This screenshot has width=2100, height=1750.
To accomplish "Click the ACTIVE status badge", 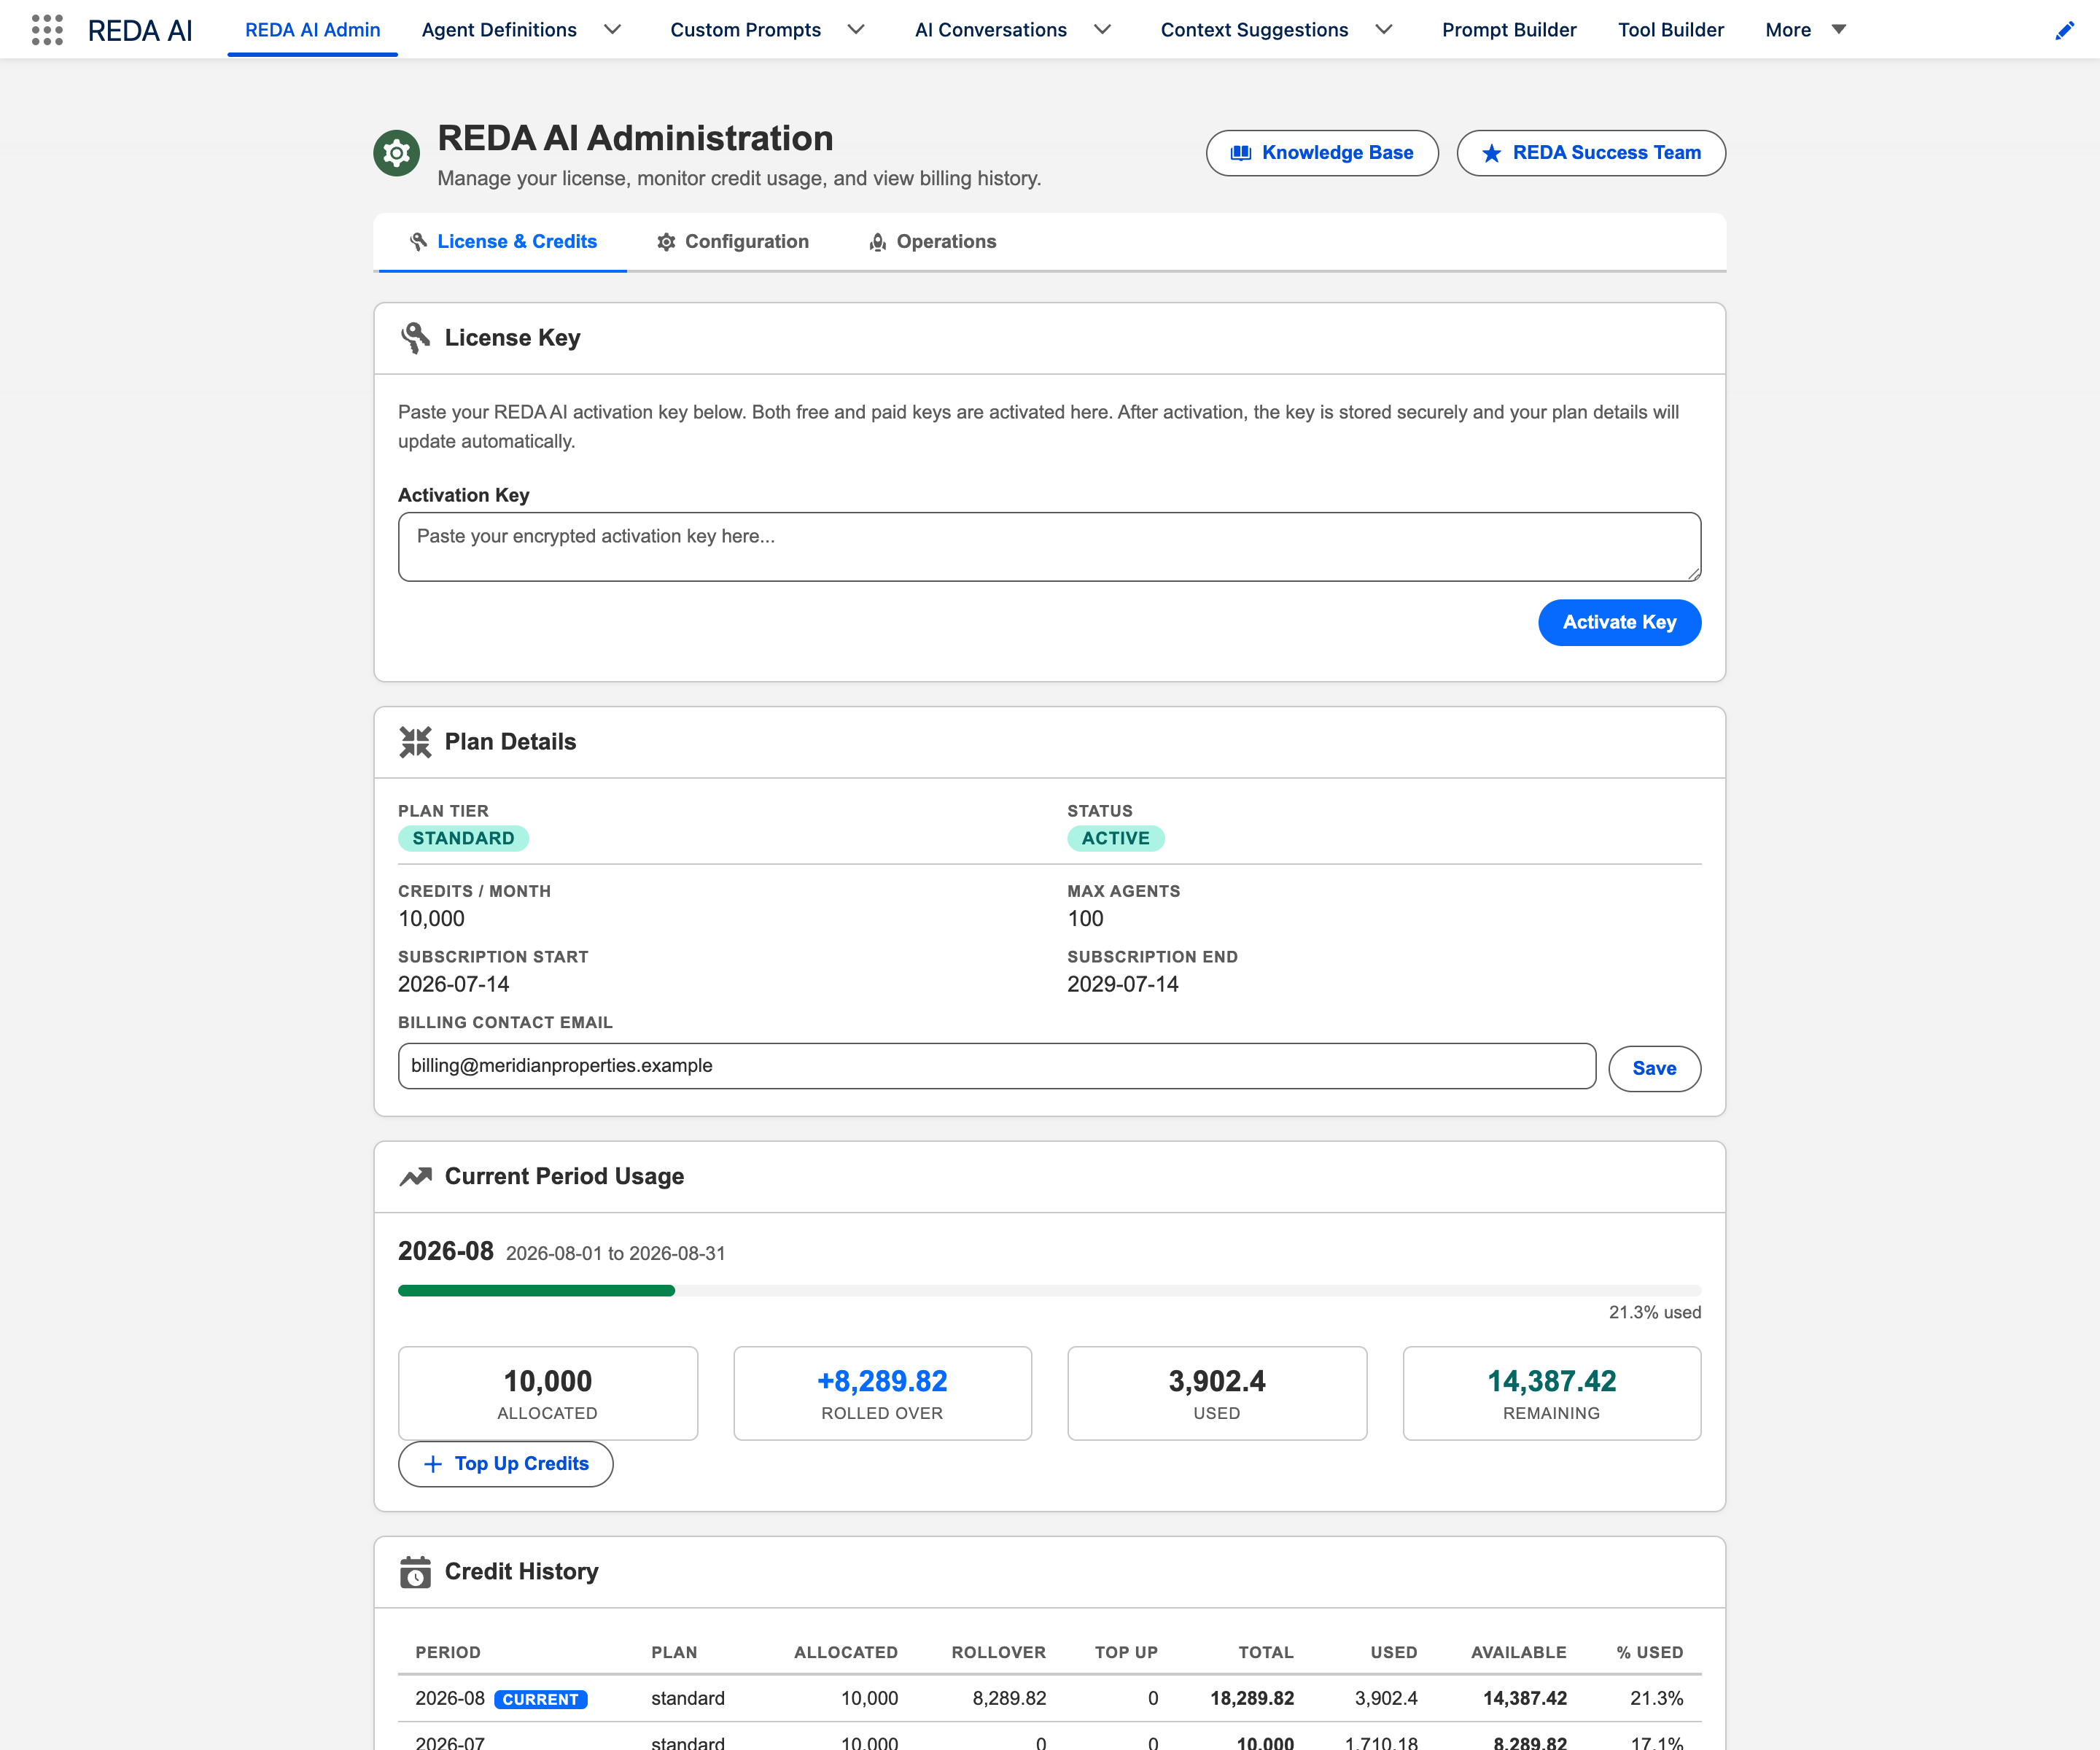I will coord(1115,838).
